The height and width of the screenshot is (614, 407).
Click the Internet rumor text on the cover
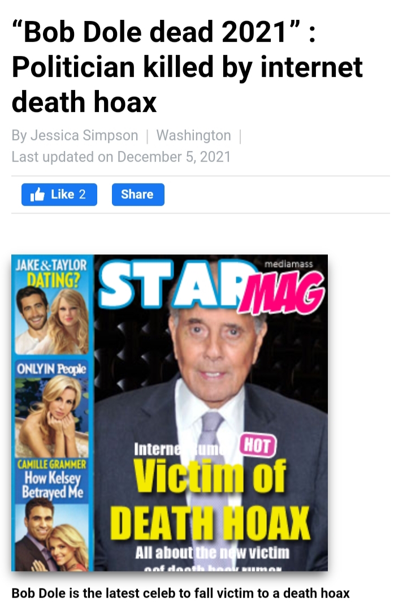[184, 449]
